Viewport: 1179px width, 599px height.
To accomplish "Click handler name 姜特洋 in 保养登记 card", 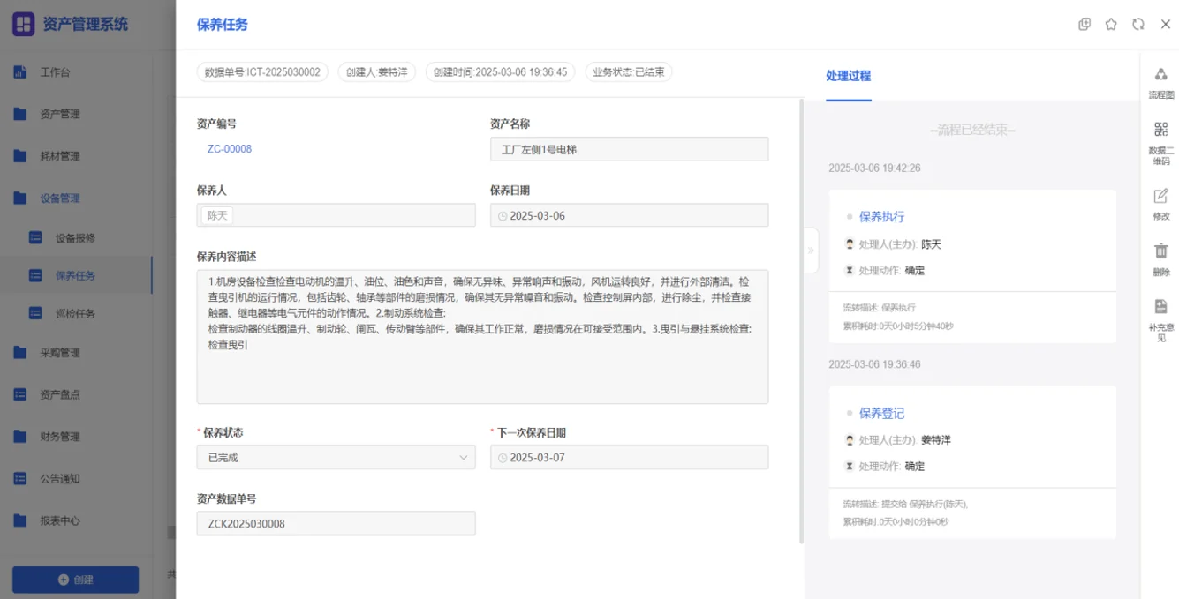I will pyautogui.click(x=935, y=439).
